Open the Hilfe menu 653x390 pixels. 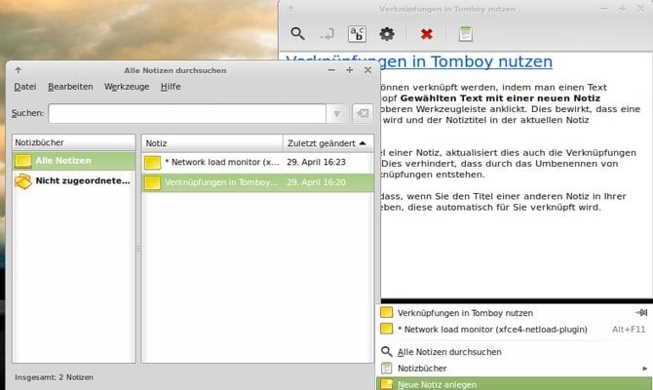[x=171, y=87]
